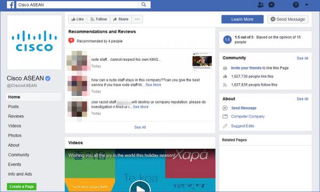Click the Facebook logo icon
Screen dimensions: 320x192
tap(11, 5)
